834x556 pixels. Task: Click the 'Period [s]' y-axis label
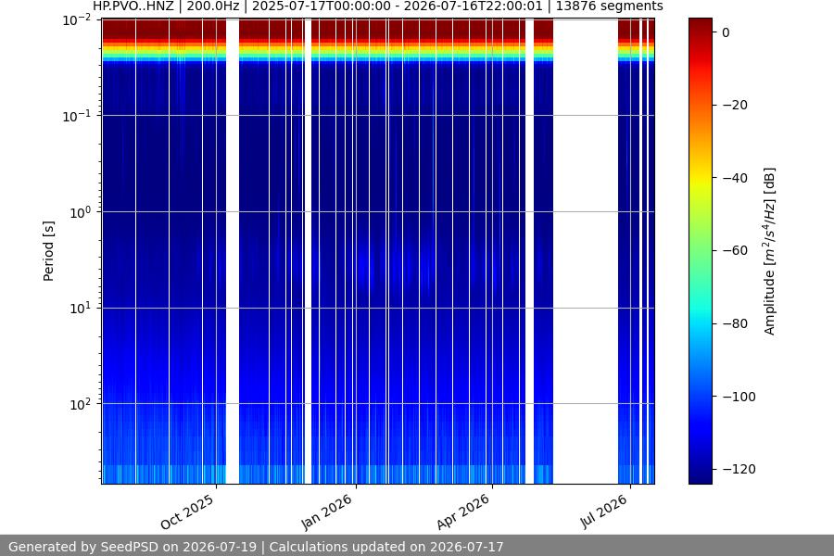(x=48, y=251)
